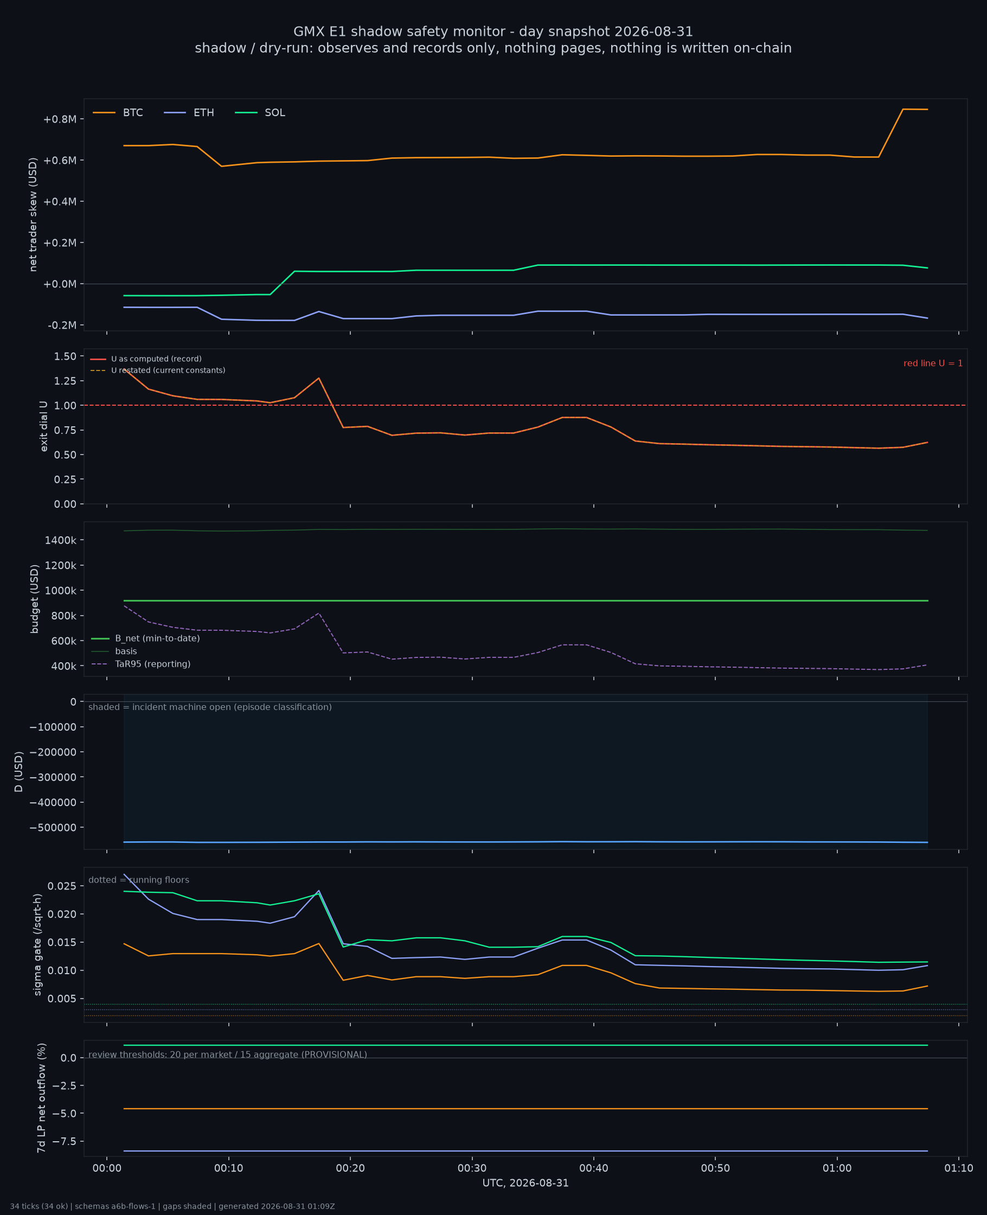The image size is (987, 1215).
Task: Click the 'net trader skew (USD)' axis label
Action: click(33, 214)
